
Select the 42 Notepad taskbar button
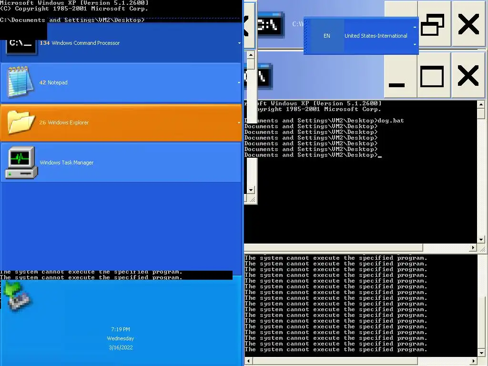(121, 82)
